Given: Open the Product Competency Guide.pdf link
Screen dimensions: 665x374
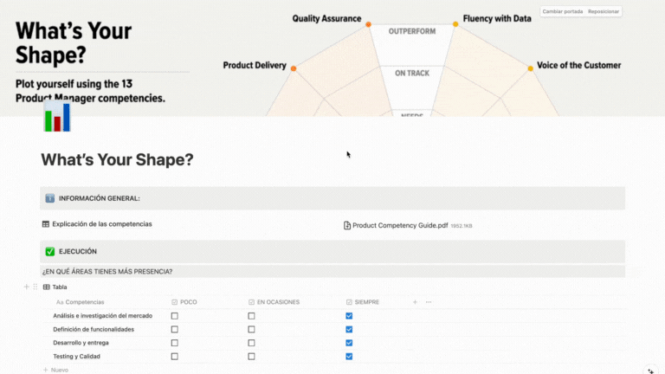Looking at the screenshot, I should [400, 226].
